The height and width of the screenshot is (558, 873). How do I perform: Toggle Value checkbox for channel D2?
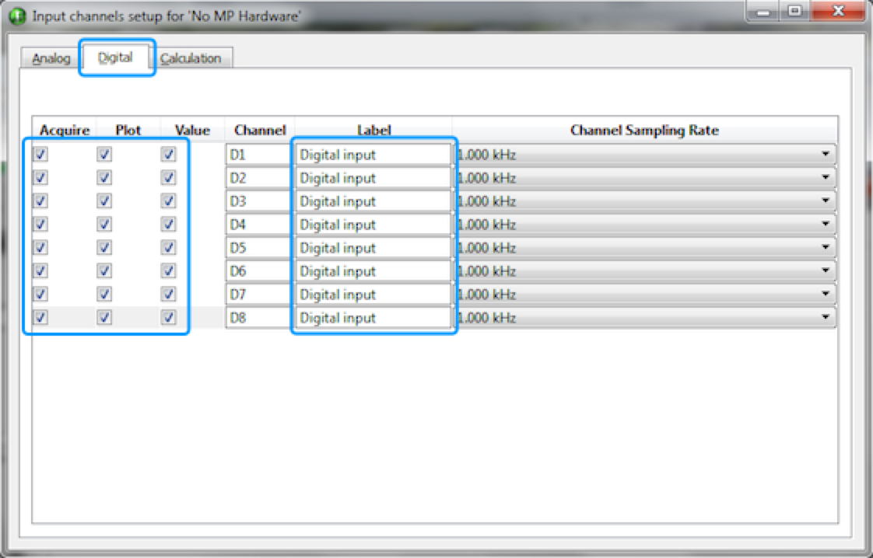[168, 178]
